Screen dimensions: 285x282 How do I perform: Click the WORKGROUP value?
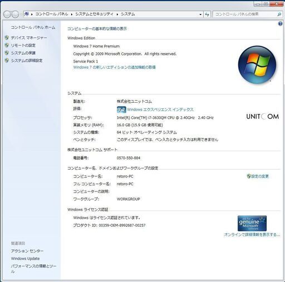pos(129,199)
